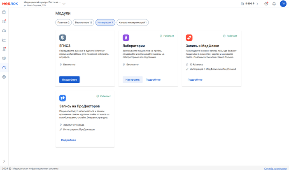289x170 pixels.
Task: Click the Лаборатории purple module icon
Action: (x=126, y=37)
